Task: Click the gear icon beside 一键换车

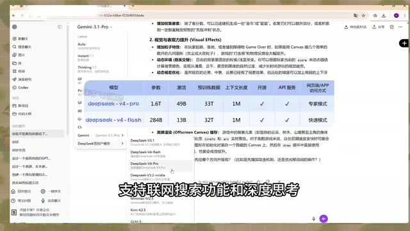Action: coord(43,191)
